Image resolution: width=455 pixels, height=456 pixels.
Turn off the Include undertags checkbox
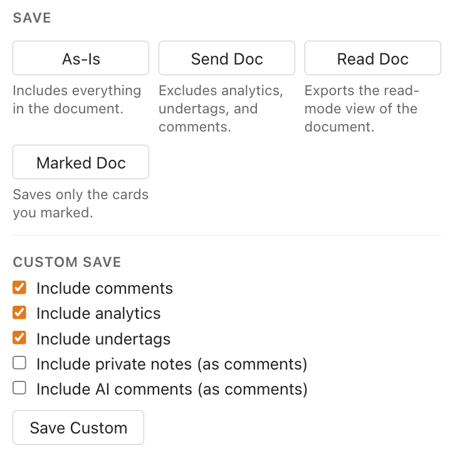(x=19, y=338)
